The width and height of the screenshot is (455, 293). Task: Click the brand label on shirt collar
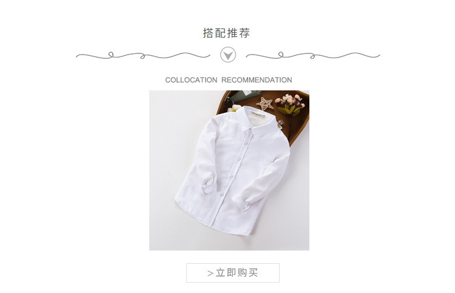(258, 114)
